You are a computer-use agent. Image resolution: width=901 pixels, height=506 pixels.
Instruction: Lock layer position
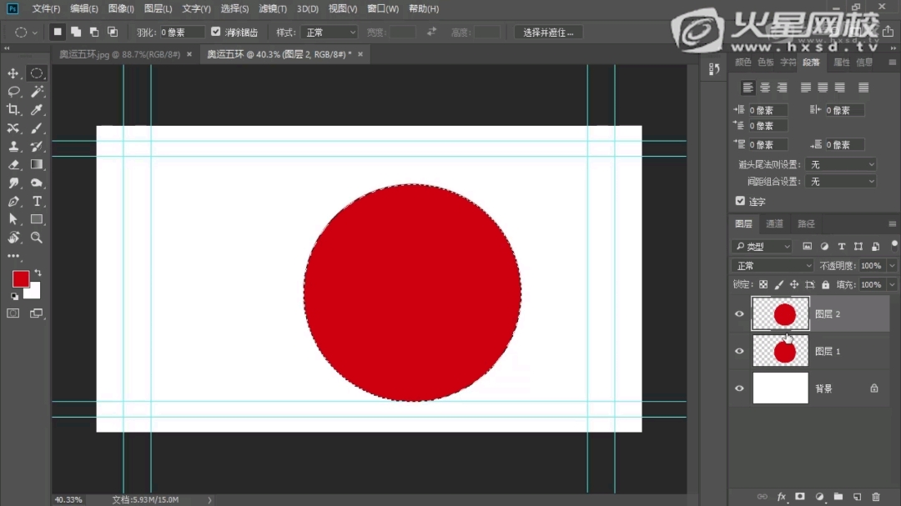click(794, 284)
